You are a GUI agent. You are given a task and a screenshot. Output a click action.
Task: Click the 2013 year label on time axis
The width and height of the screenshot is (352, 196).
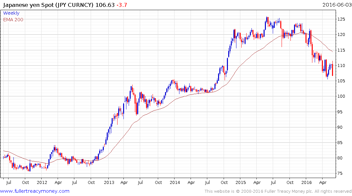coord(109,183)
